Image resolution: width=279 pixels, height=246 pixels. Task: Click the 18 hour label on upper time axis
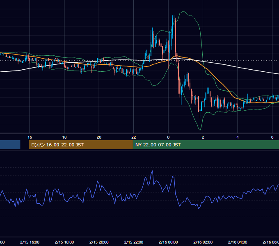(64, 137)
